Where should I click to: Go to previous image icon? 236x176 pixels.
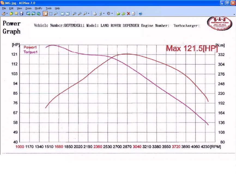pos(28,14)
